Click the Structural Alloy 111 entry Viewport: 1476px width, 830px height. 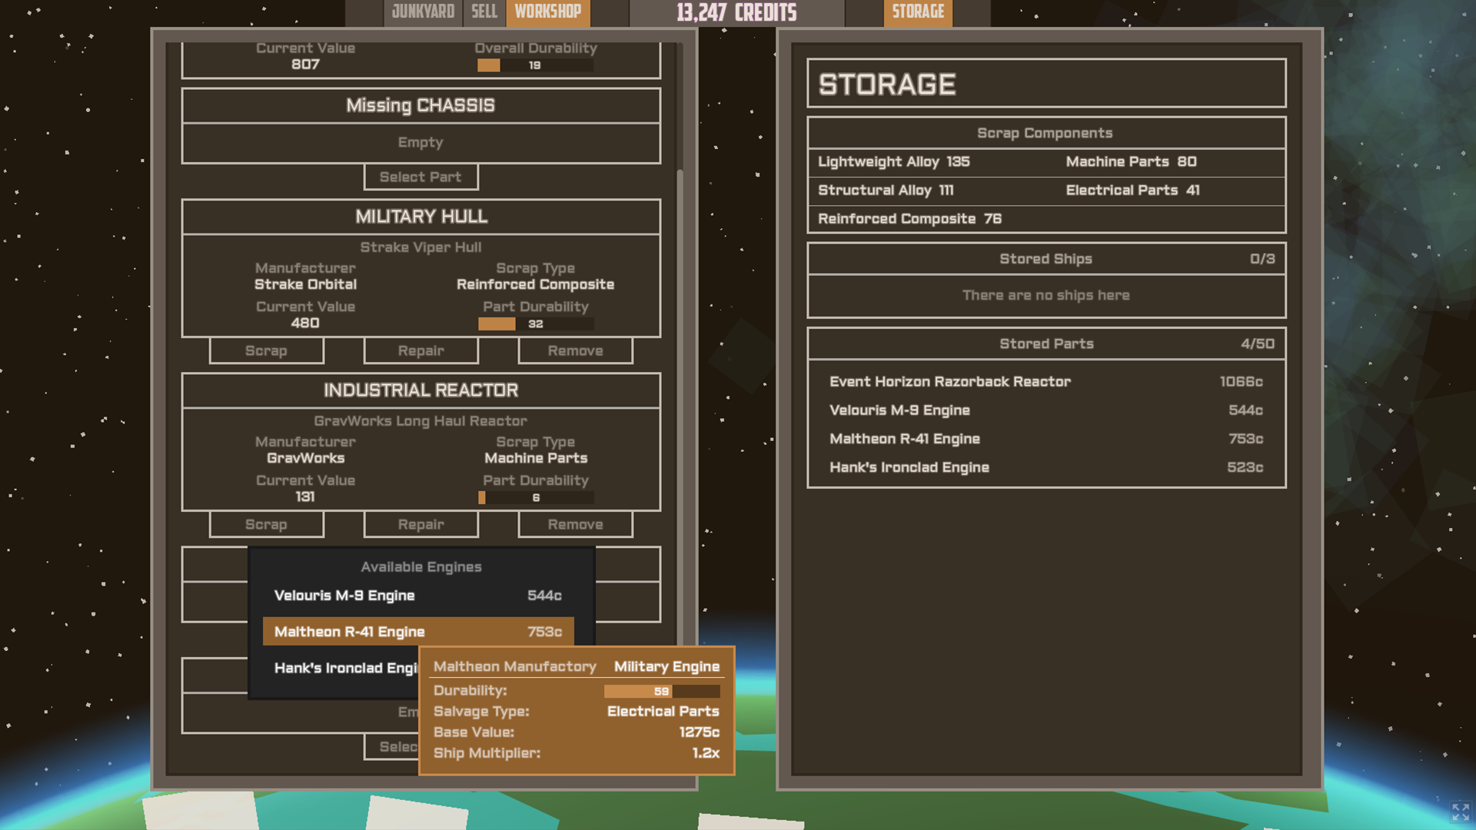click(886, 191)
